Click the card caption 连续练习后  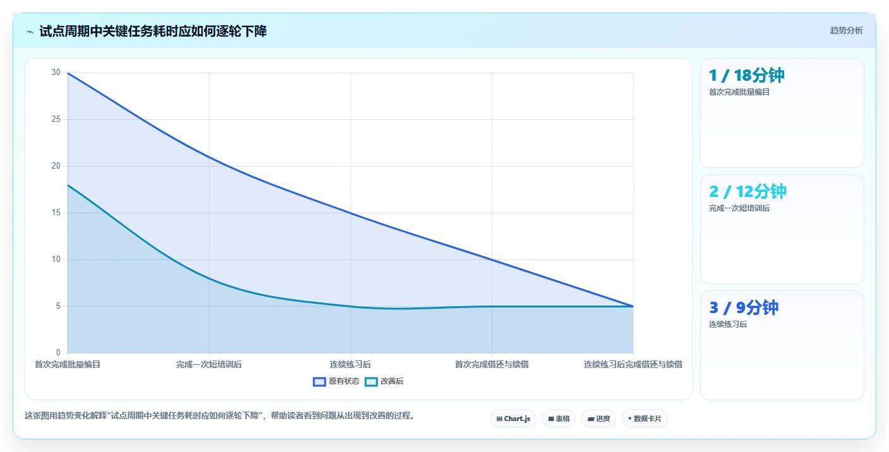point(728,324)
